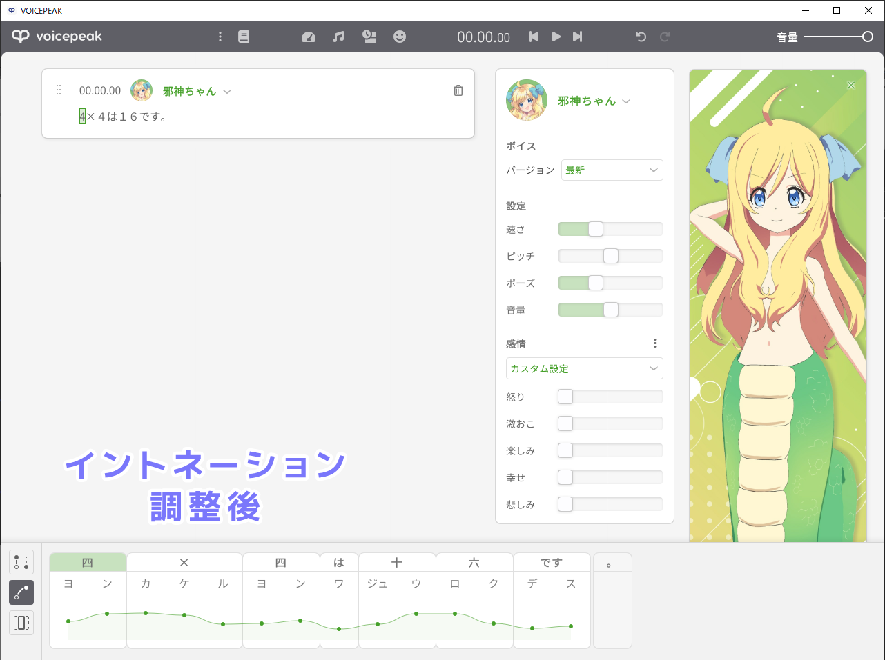Click the pitch point under ル
885x660 pixels.
pyautogui.click(x=223, y=624)
